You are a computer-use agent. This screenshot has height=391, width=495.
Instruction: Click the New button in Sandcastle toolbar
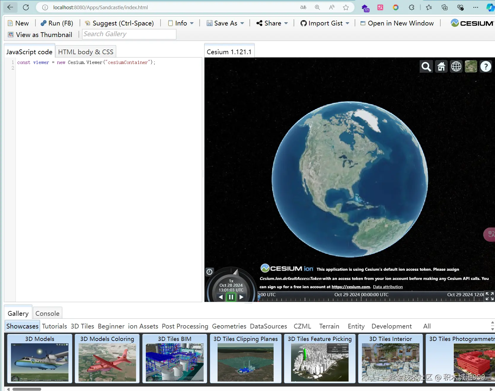pos(18,23)
